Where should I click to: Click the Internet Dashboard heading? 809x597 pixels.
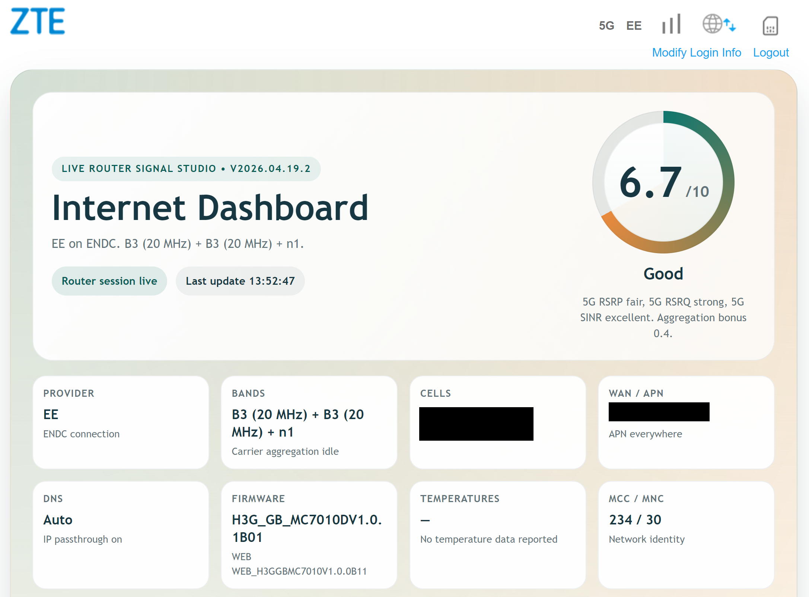click(210, 208)
